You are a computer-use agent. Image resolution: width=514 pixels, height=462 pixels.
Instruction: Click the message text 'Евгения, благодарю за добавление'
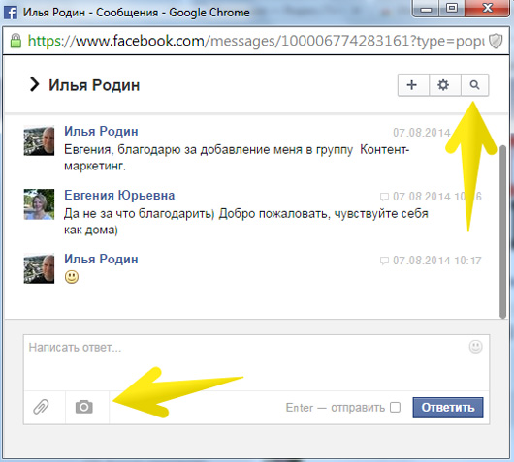click(x=168, y=150)
